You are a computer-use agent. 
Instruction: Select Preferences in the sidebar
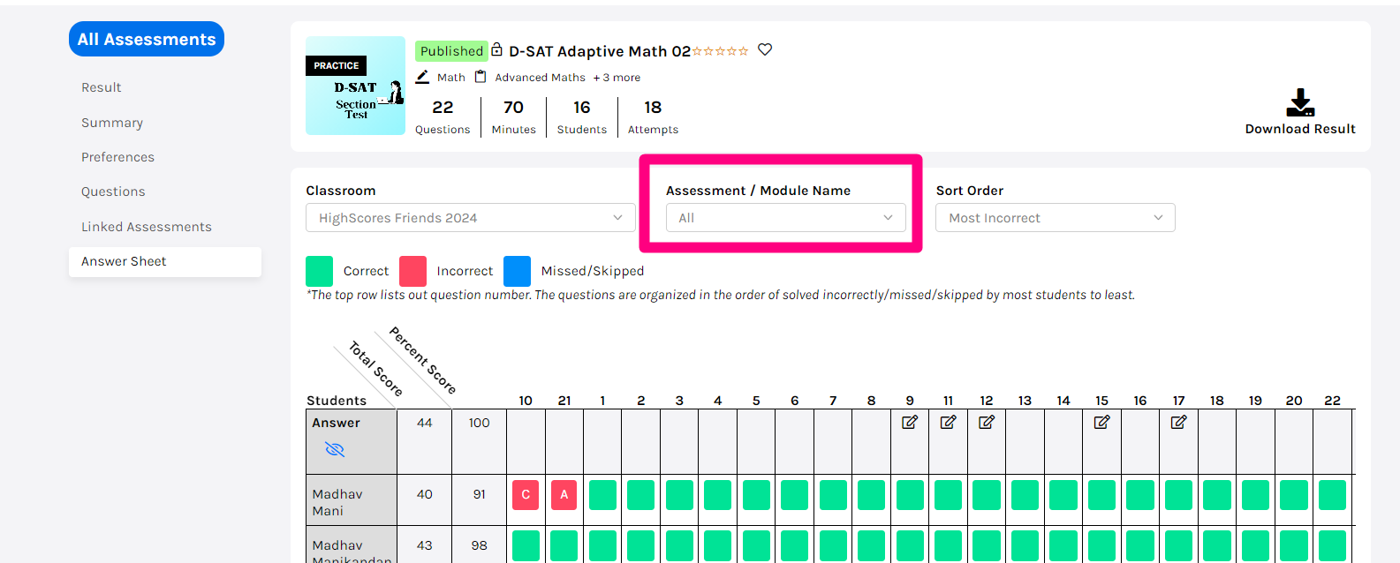point(117,157)
